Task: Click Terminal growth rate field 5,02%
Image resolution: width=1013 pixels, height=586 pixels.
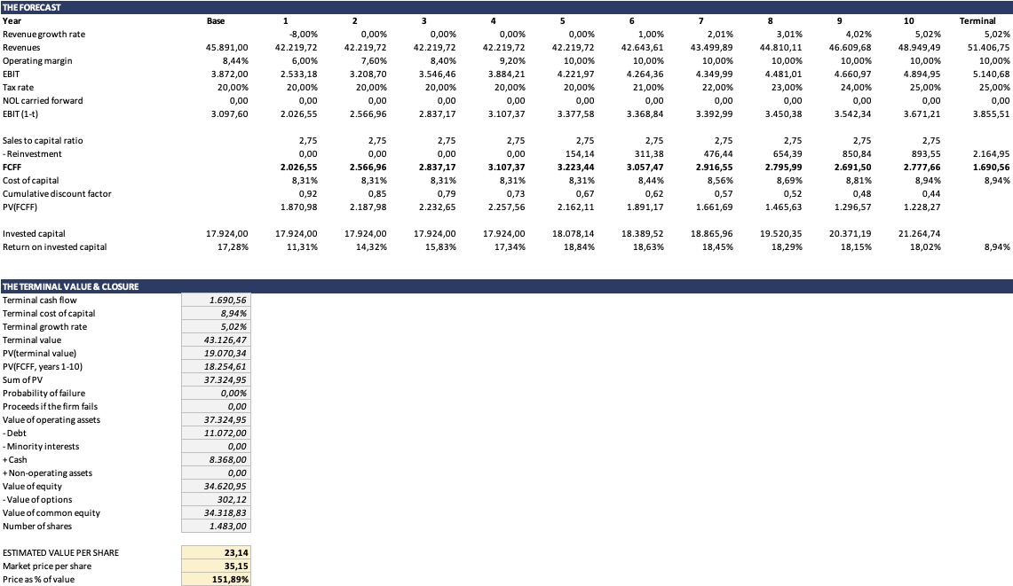Action: tap(216, 326)
